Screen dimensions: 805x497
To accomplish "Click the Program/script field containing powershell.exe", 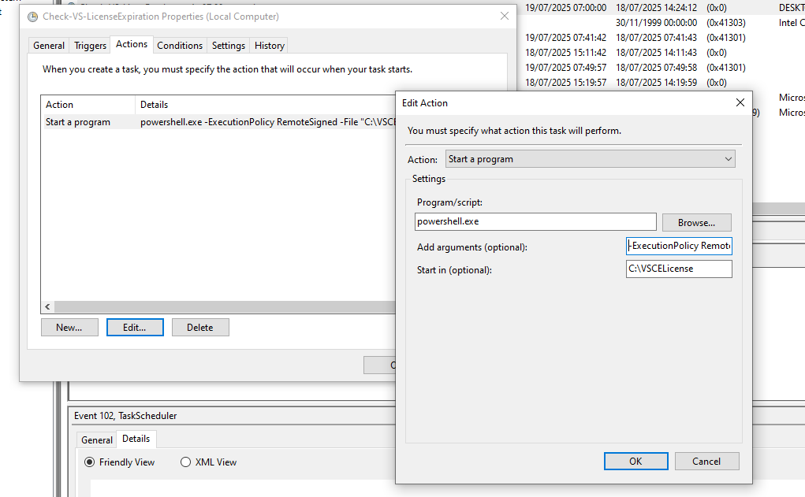I will tap(535, 222).
